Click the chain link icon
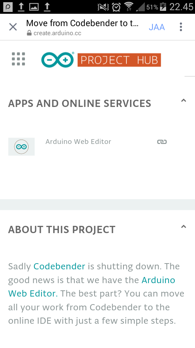Viewport: 195px width, 348px height. [162, 142]
